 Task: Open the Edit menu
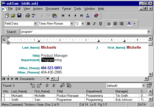pos(18,9)
